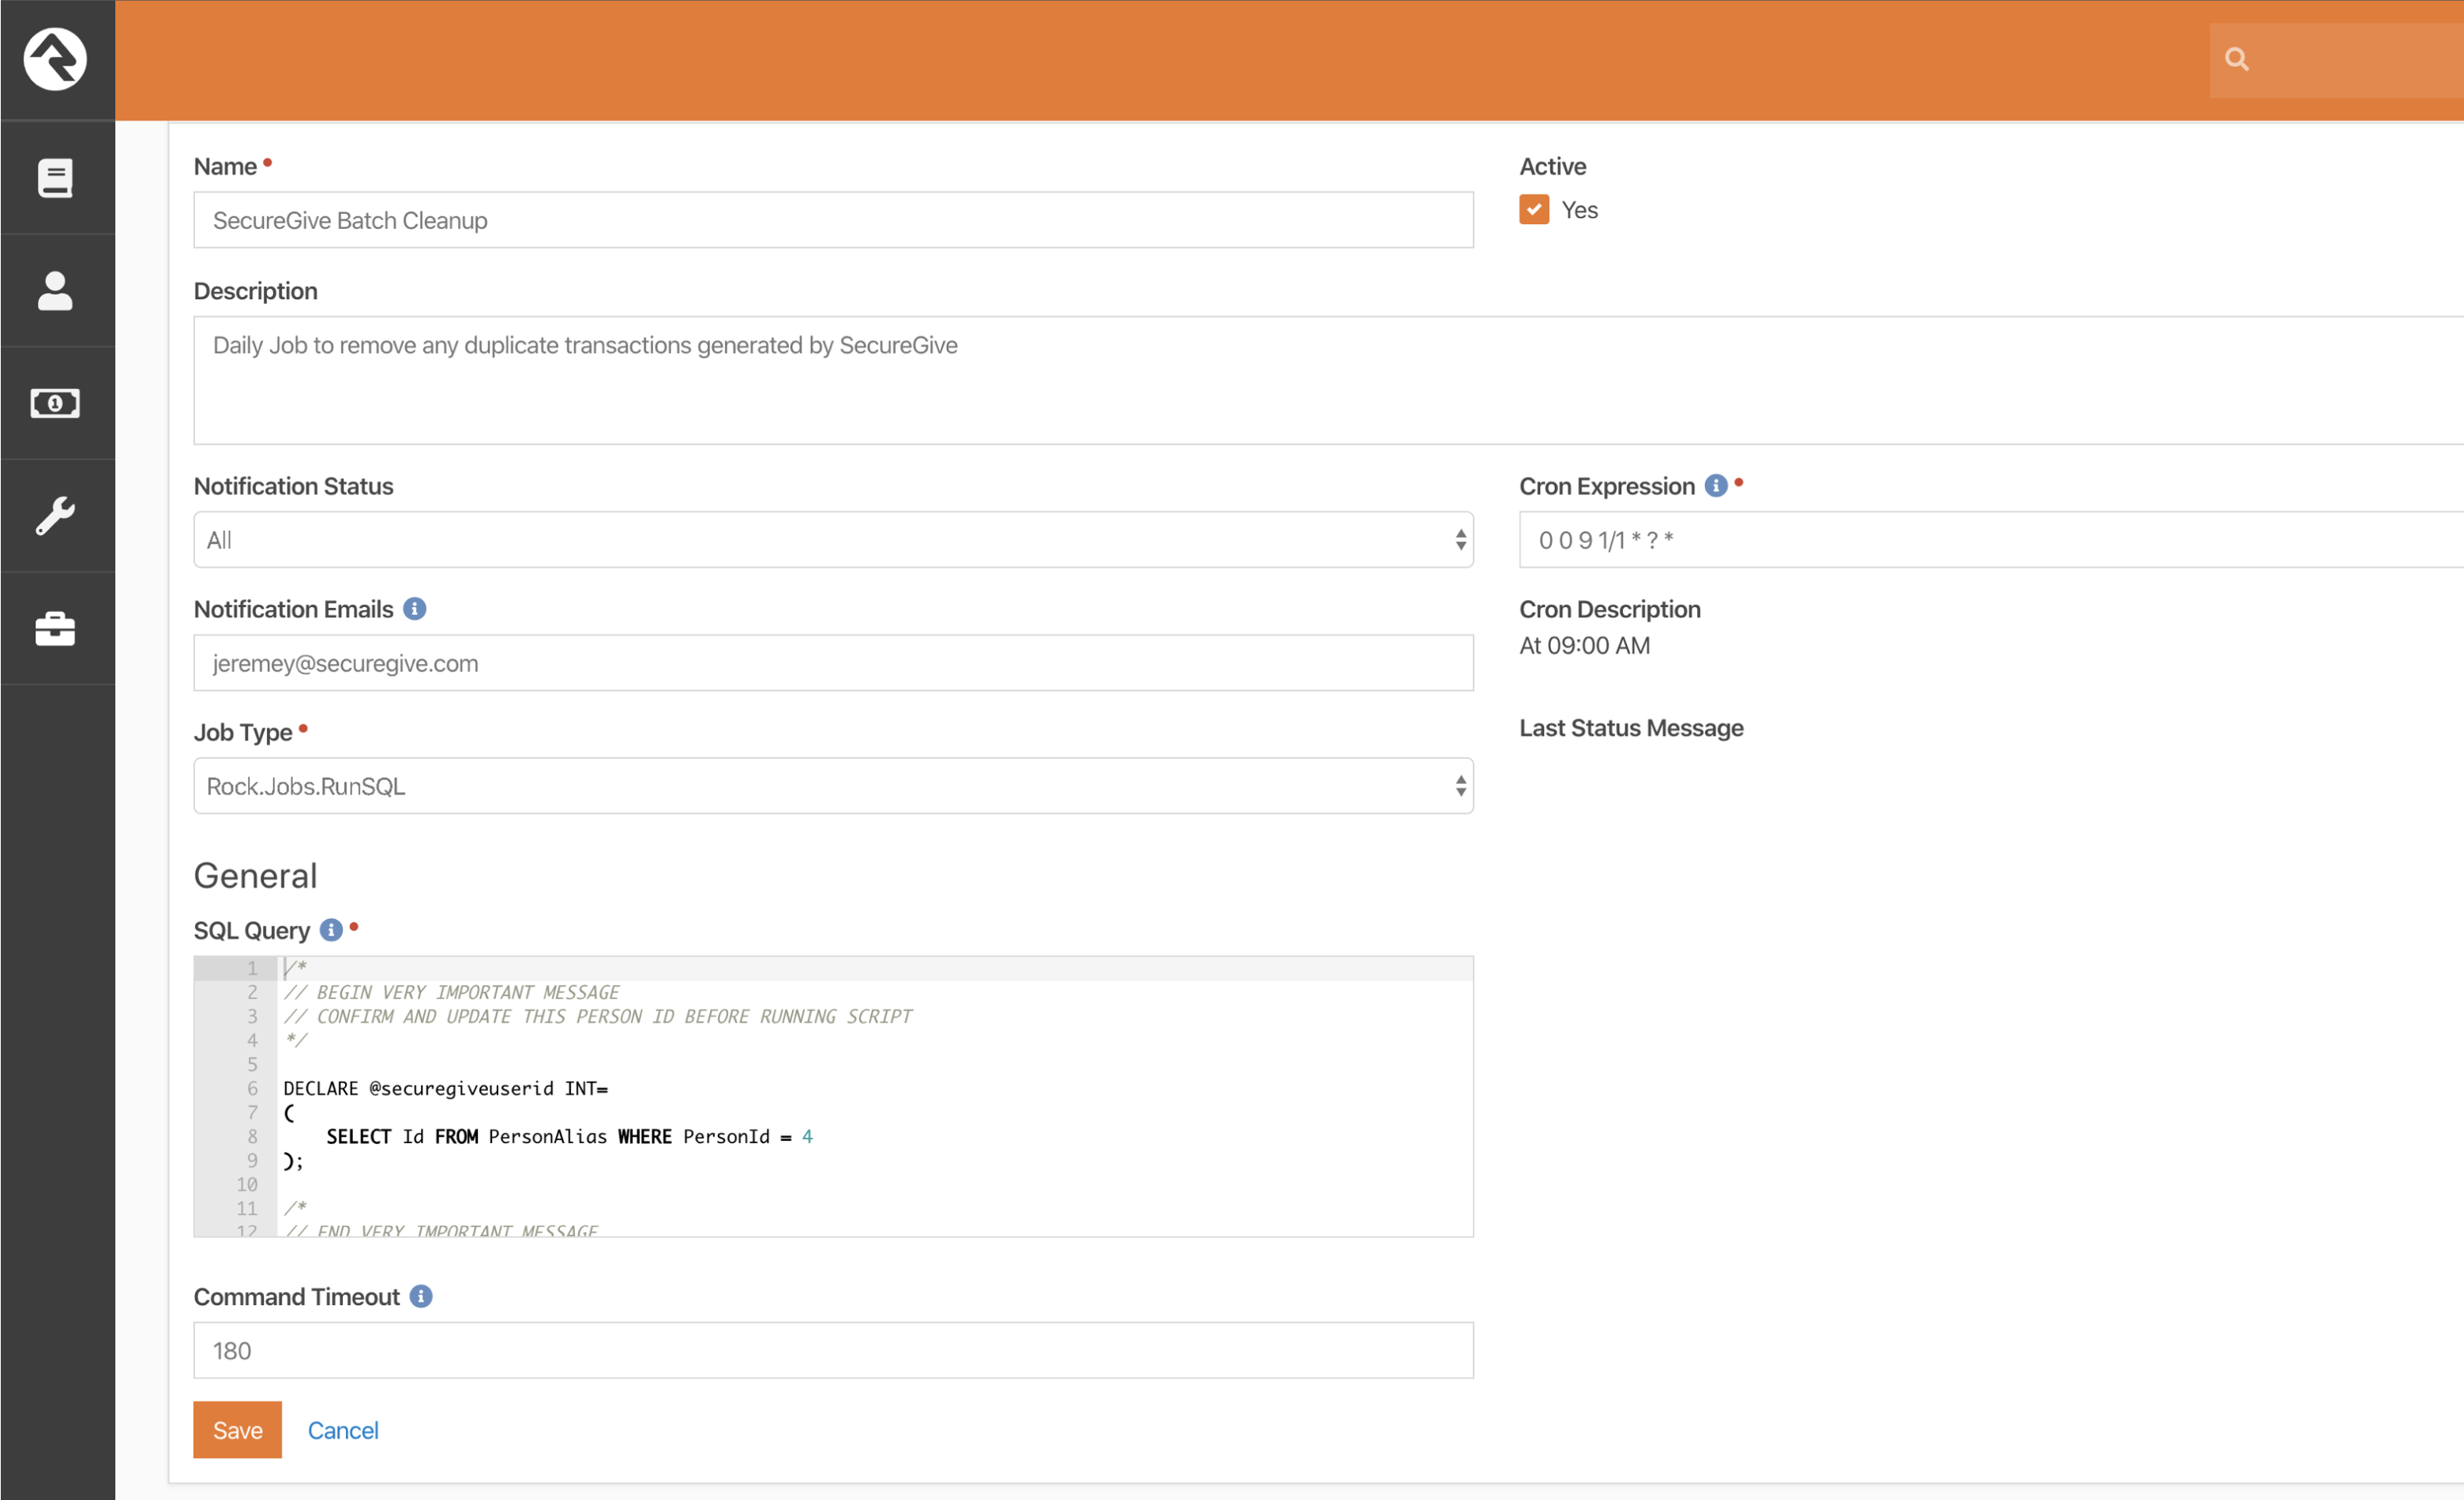Image resolution: width=2464 pixels, height=1500 pixels.
Task: Open the briefcase Tools sidebar icon
Action: (55, 628)
